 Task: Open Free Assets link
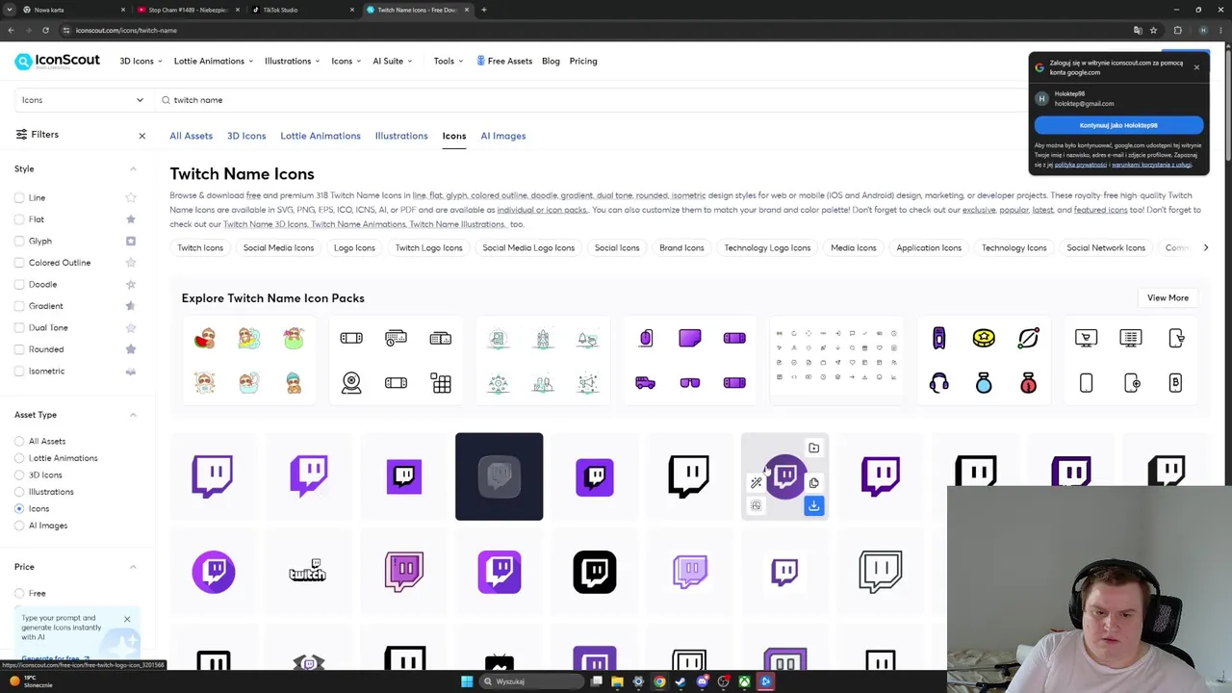504,61
